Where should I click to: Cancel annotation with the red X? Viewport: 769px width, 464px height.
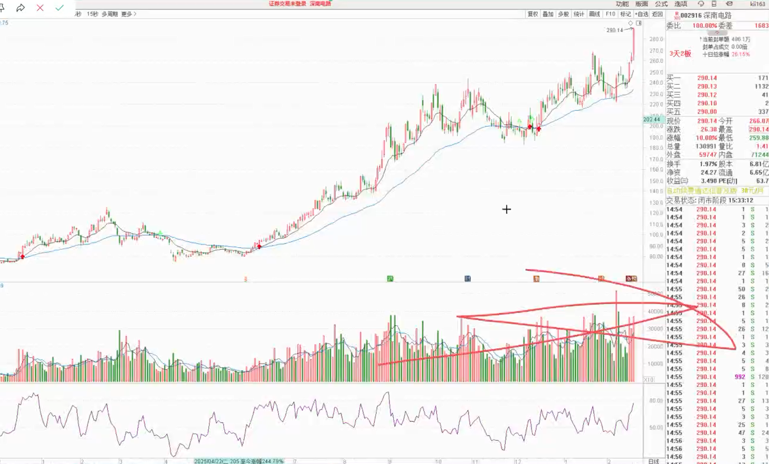point(40,8)
